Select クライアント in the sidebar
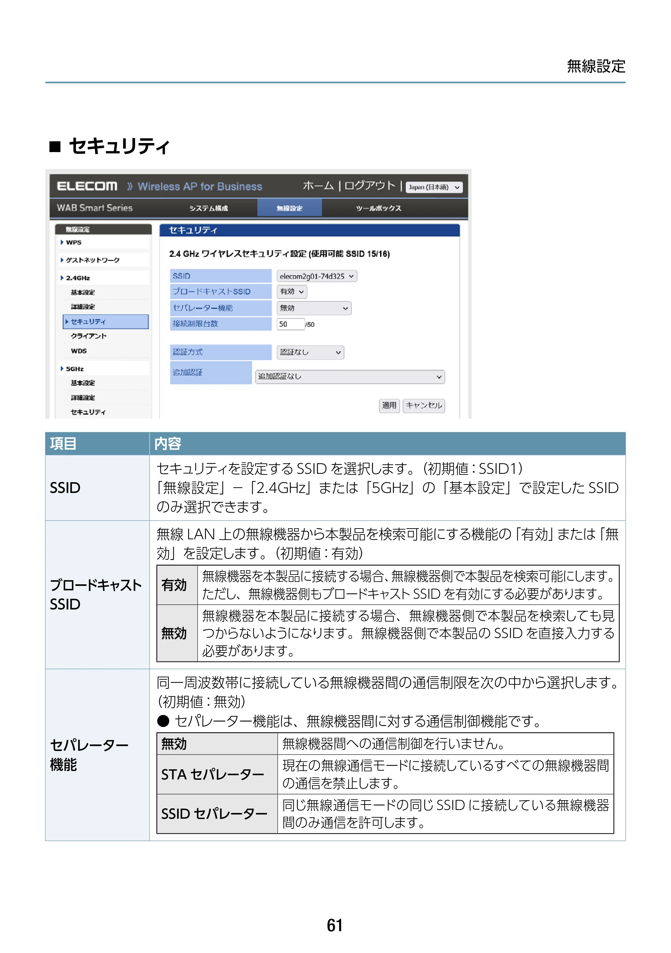 (x=89, y=336)
